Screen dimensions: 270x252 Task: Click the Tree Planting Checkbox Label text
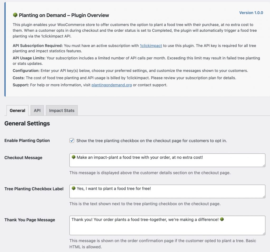(x=34, y=189)
